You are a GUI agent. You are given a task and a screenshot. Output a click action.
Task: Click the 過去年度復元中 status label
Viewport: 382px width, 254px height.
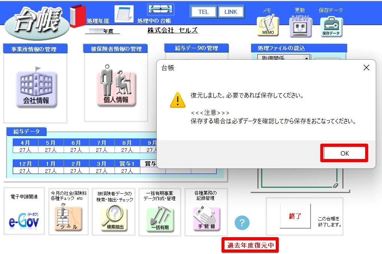[250, 245]
